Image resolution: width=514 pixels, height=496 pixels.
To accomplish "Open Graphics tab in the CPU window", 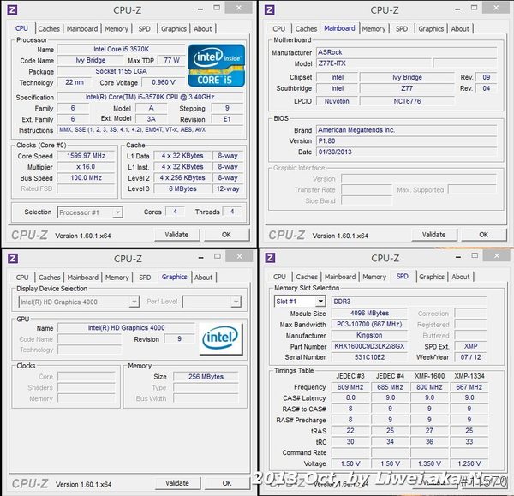I will click(x=174, y=29).
